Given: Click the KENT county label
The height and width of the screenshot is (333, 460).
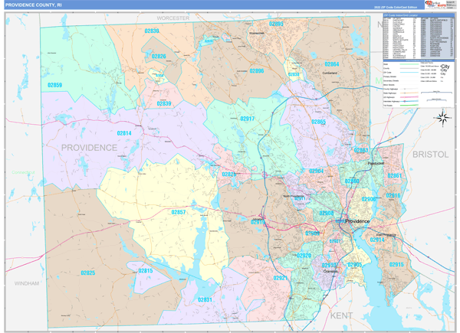Looking at the screenshot, I should [340, 315].
